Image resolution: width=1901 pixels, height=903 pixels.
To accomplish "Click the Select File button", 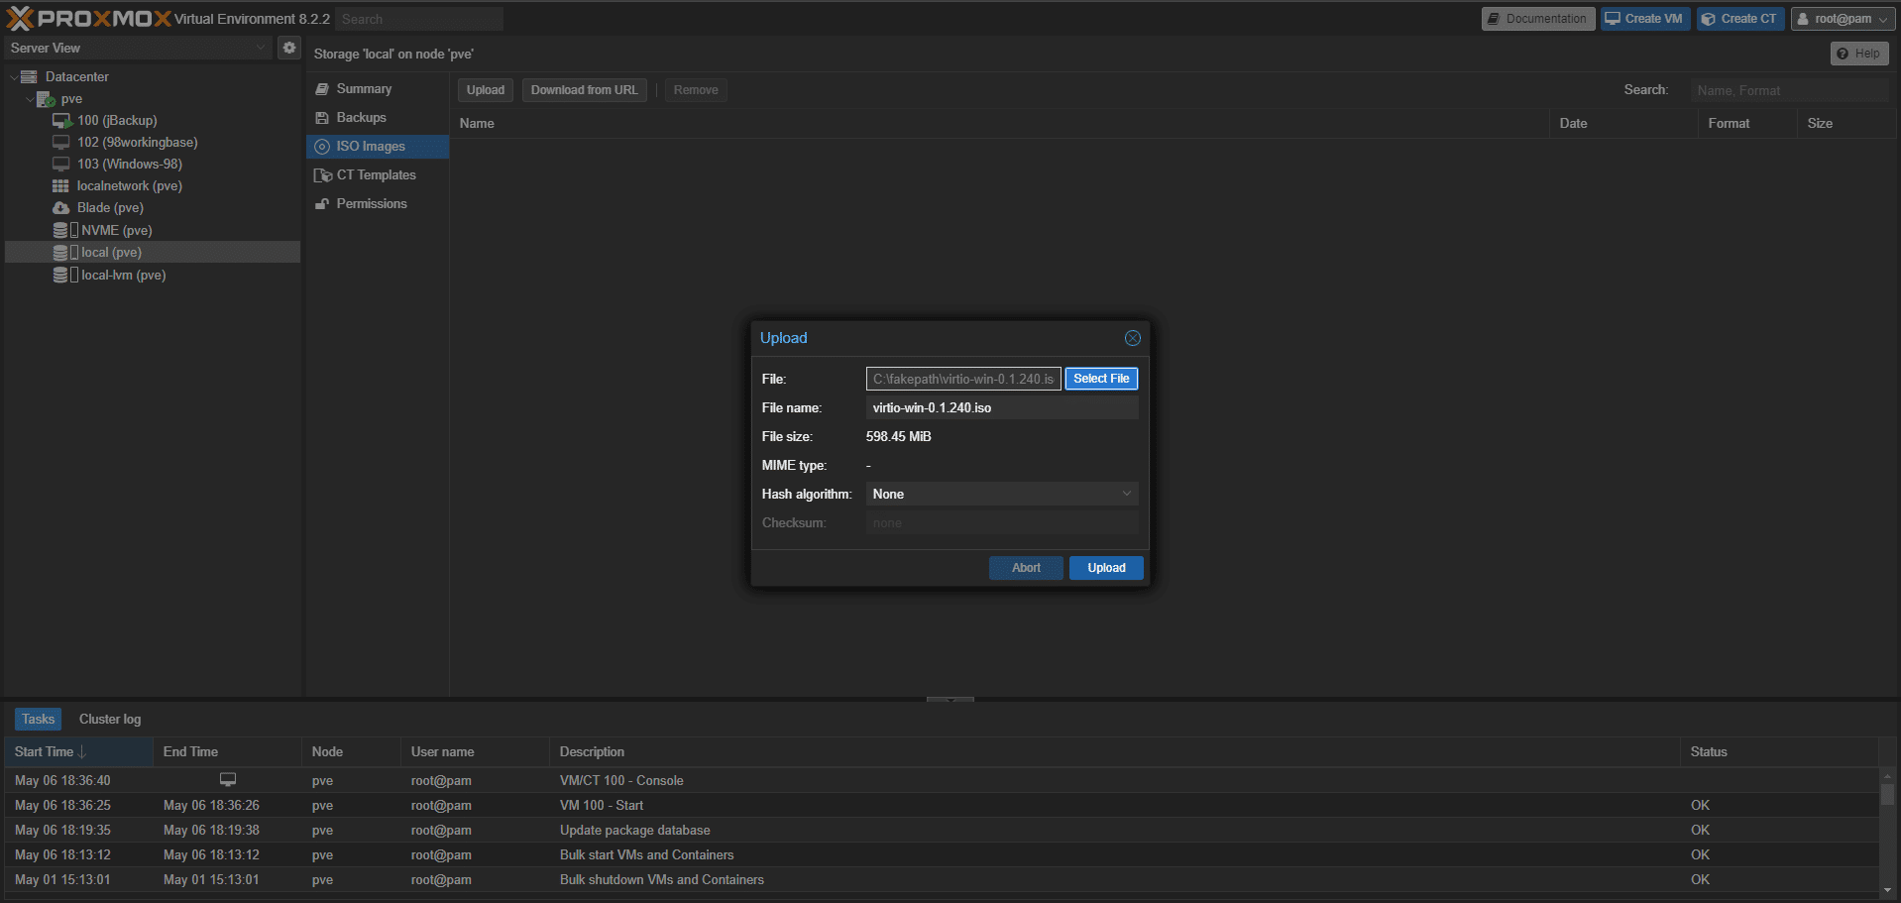I will [x=1101, y=379].
